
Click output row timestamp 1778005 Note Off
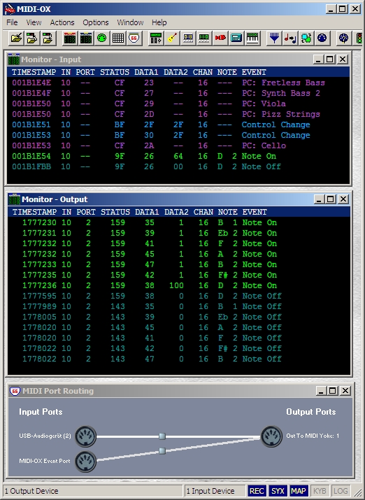click(179, 317)
